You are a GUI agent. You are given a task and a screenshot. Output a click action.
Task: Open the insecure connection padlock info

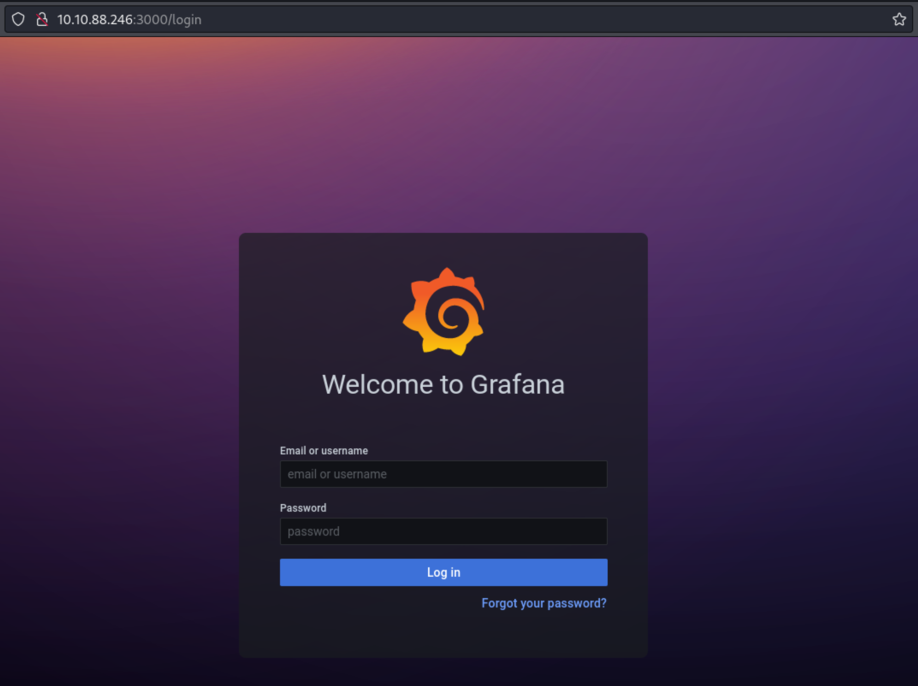(42, 19)
